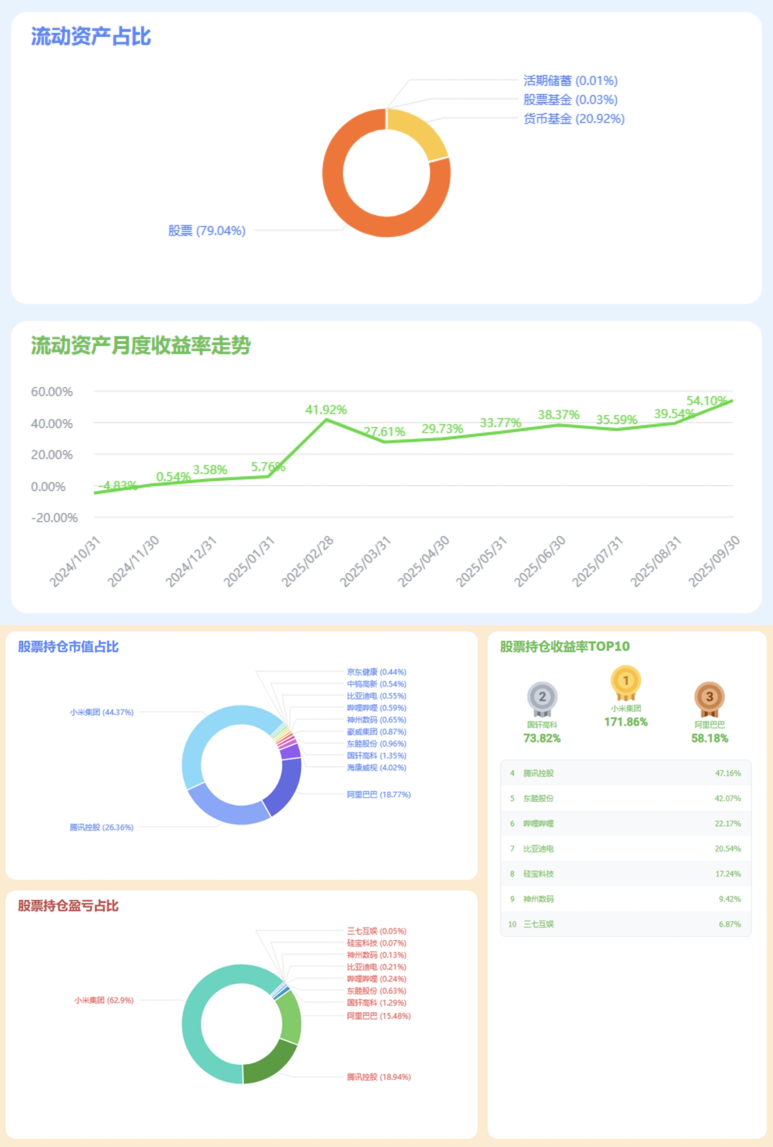This screenshot has width=773, height=1147.
Task: Click the 41.92% data point label
Action: [326, 410]
